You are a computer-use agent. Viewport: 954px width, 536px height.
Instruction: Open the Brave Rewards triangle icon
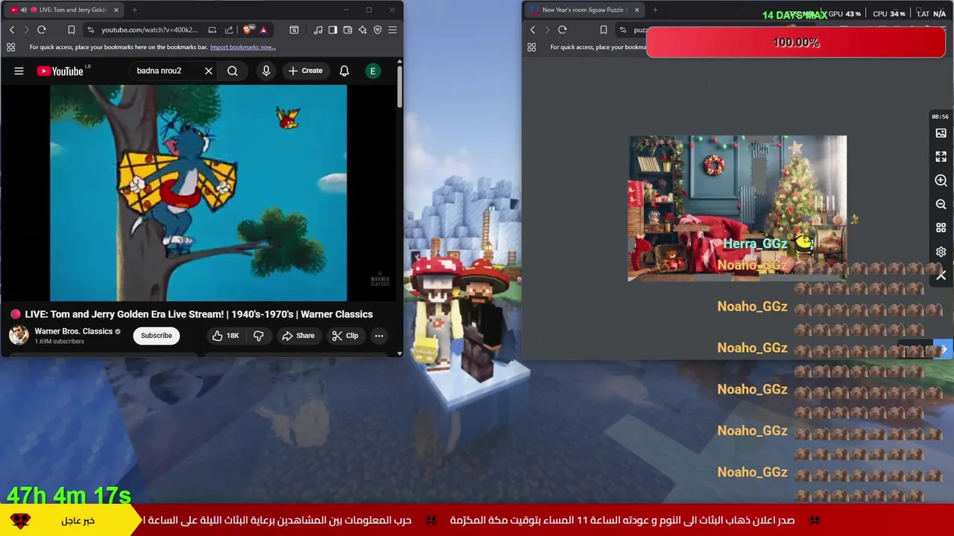click(263, 30)
